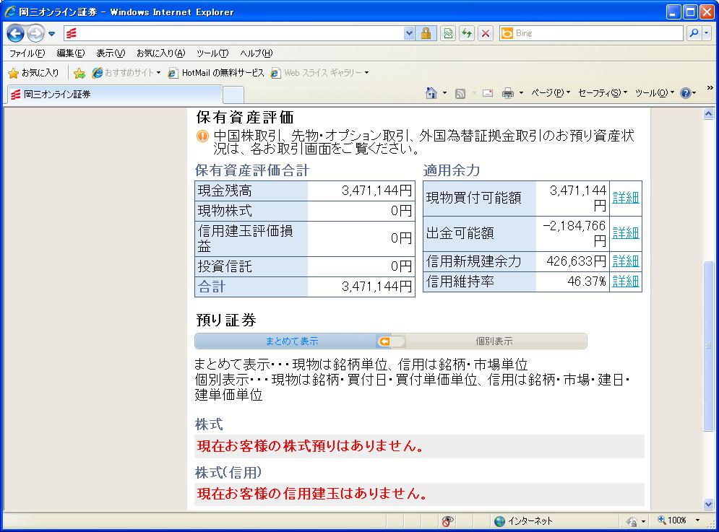Image resolution: width=719 pixels, height=532 pixels.
Task: Expand the address bar URL dropdown
Action: (x=410, y=33)
